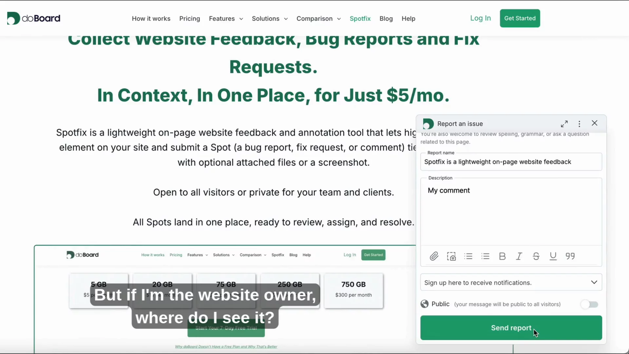Click the link about doBoard's free plan
The width and height of the screenshot is (629, 354).
point(226,346)
